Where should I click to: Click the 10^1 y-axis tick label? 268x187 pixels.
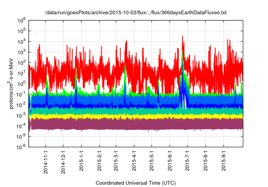click(21, 73)
